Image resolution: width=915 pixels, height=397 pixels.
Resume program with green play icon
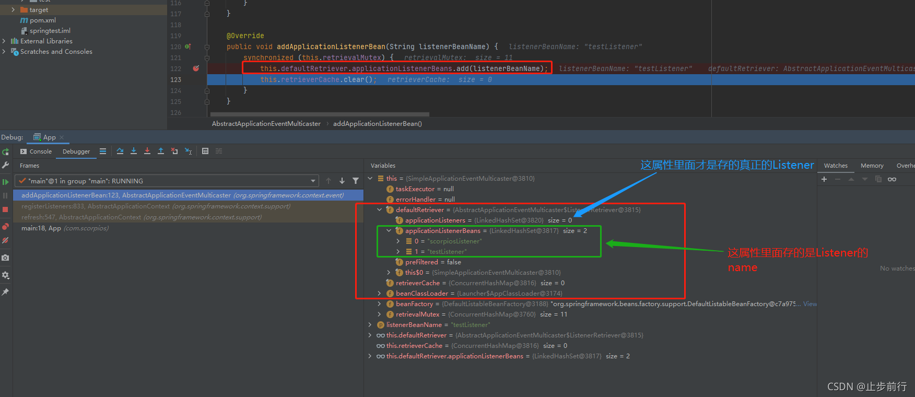(x=6, y=182)
